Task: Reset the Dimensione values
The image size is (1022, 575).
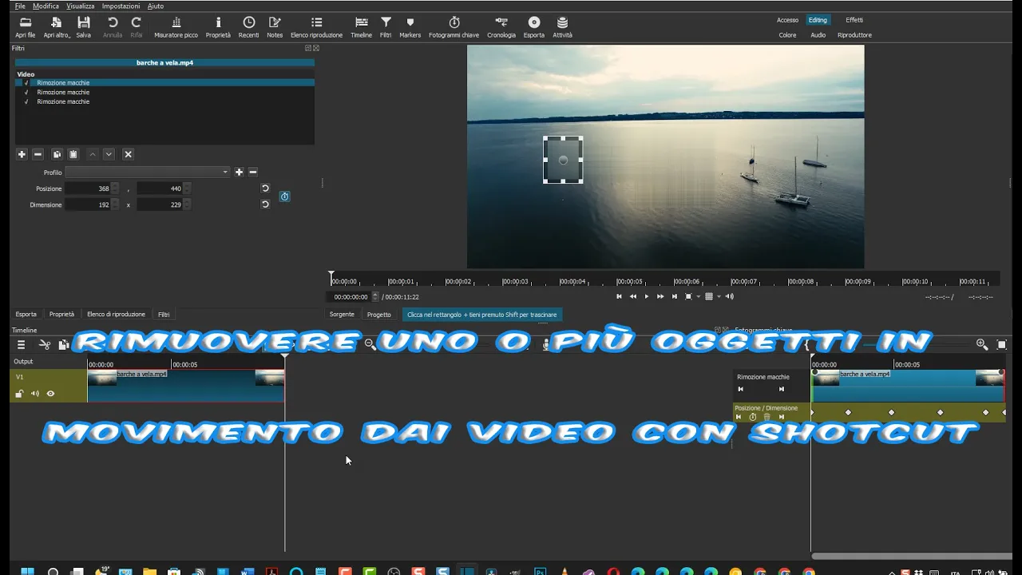Action: click(x=265, y=204)
